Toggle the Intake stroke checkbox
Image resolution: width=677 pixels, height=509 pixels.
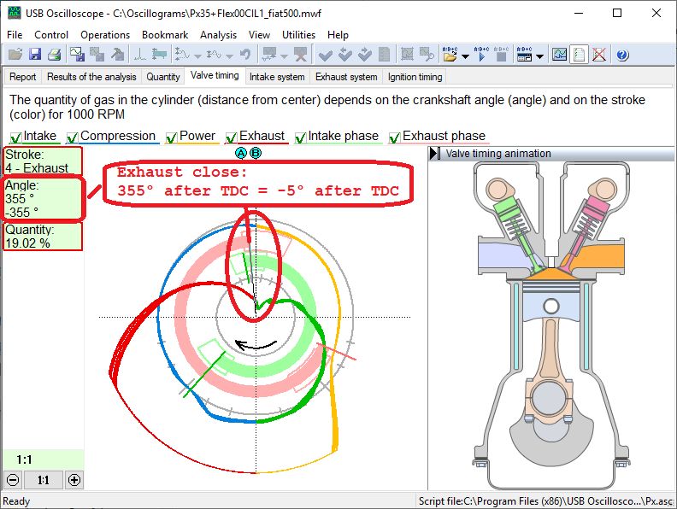15,137
